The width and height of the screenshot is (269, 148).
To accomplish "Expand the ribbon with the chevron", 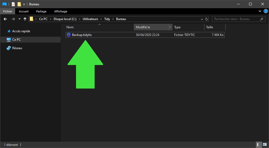I will tap(260, 11).
